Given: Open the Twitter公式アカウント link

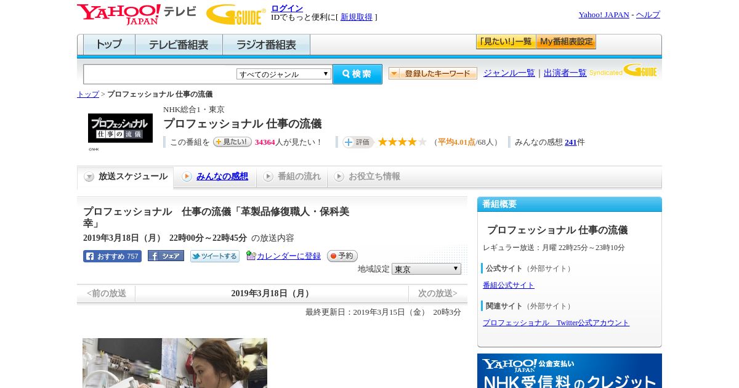Looking at the screenshot, I should [x=556, y=323].
